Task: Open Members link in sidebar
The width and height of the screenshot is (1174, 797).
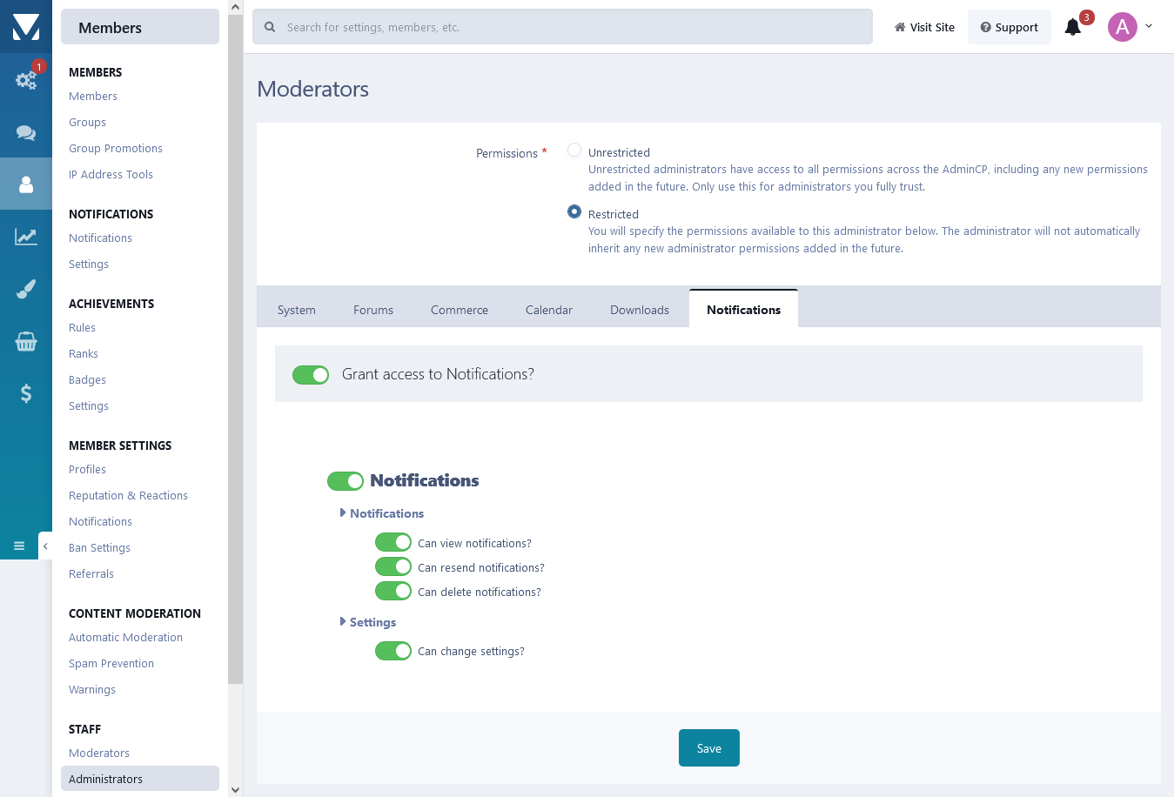Action: coord(93,96)
